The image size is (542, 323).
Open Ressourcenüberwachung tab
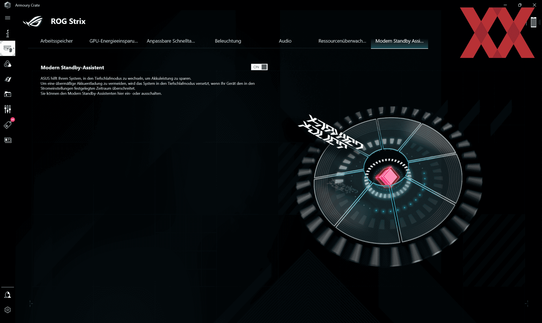coord(342,41)
